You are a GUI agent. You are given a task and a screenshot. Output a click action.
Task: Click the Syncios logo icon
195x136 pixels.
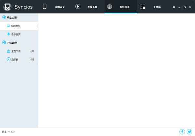point(7,7)
